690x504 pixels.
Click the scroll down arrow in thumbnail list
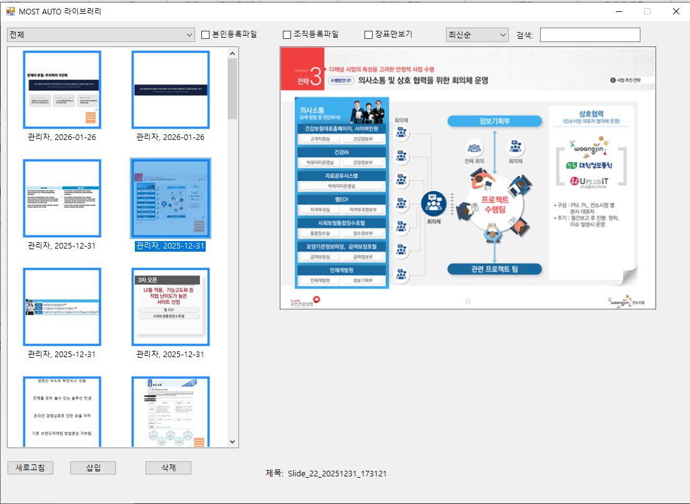(232, 442)
